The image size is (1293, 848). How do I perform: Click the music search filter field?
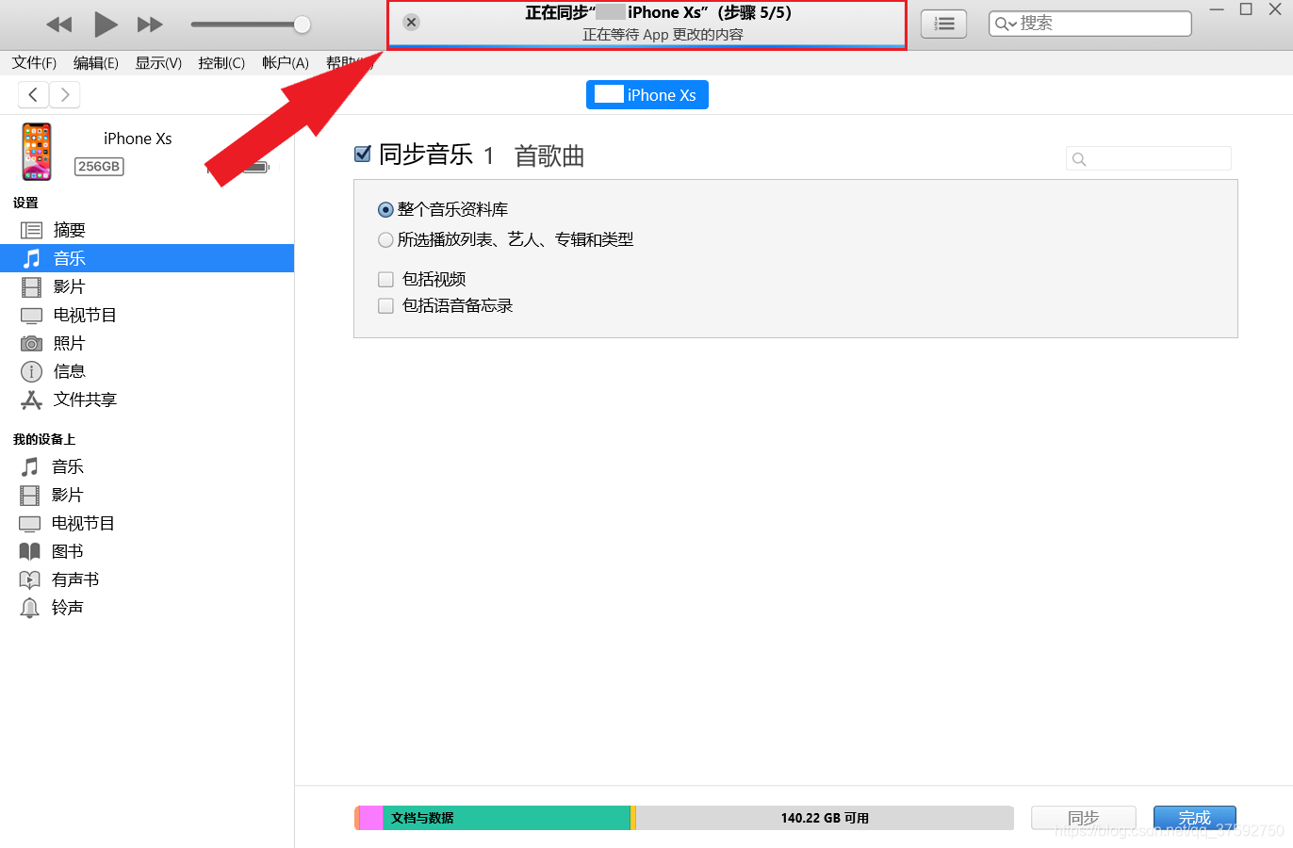[x=1149, y=158]
